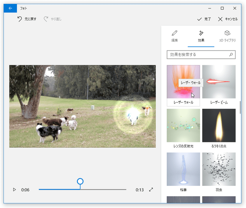Click the 元に戻す undo button
Screen dimensions: 246x208
(26, 19)
